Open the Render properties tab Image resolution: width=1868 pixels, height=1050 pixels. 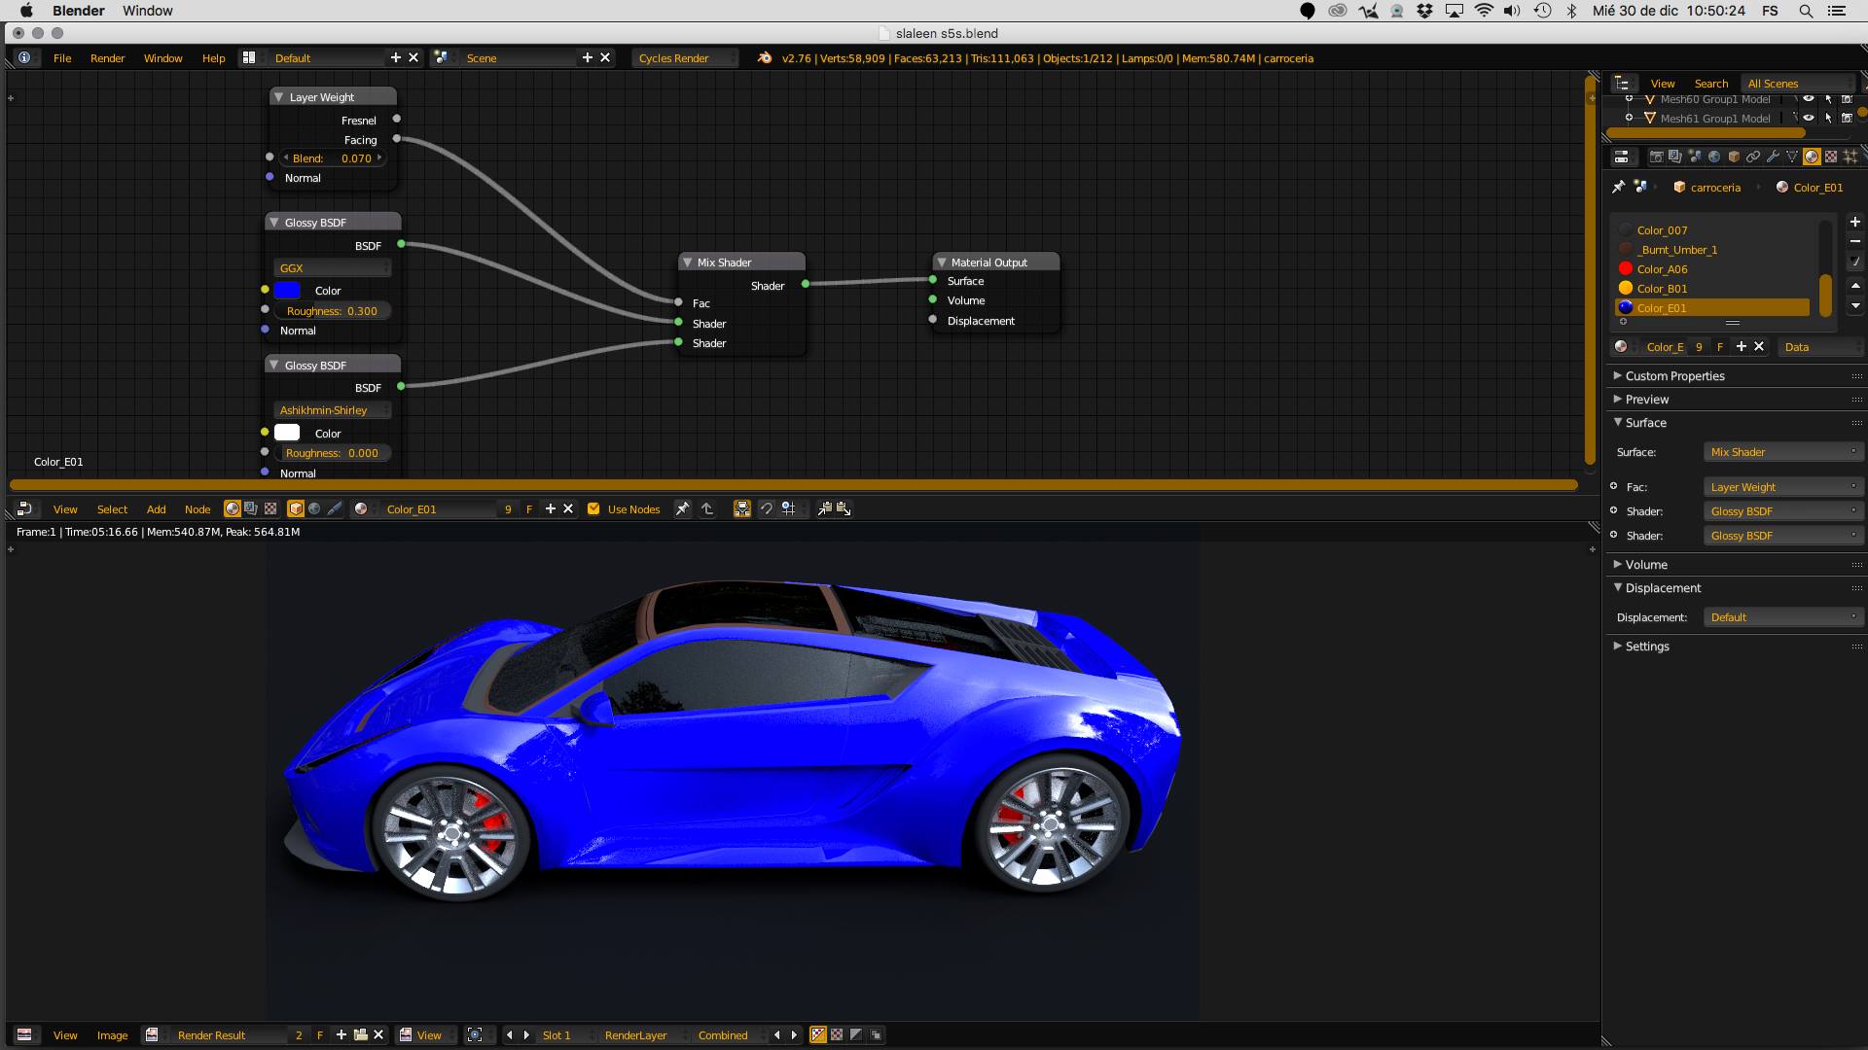click(1657, 157)
